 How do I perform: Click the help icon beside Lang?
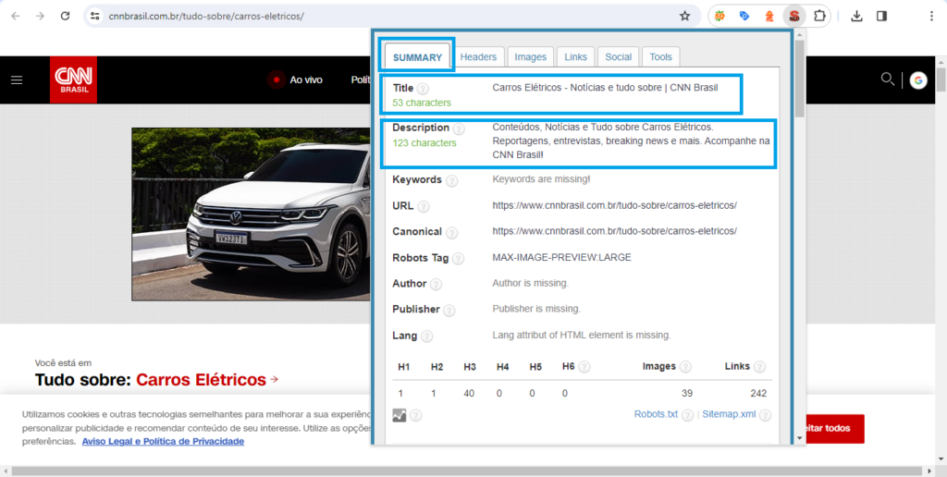click(x=427, y=336)
